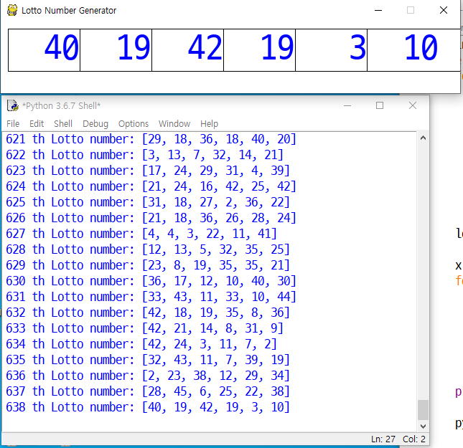Minimize the Lotto Number Generator window
This screenshot has width=463, height=448.
[x=378, y=10]
